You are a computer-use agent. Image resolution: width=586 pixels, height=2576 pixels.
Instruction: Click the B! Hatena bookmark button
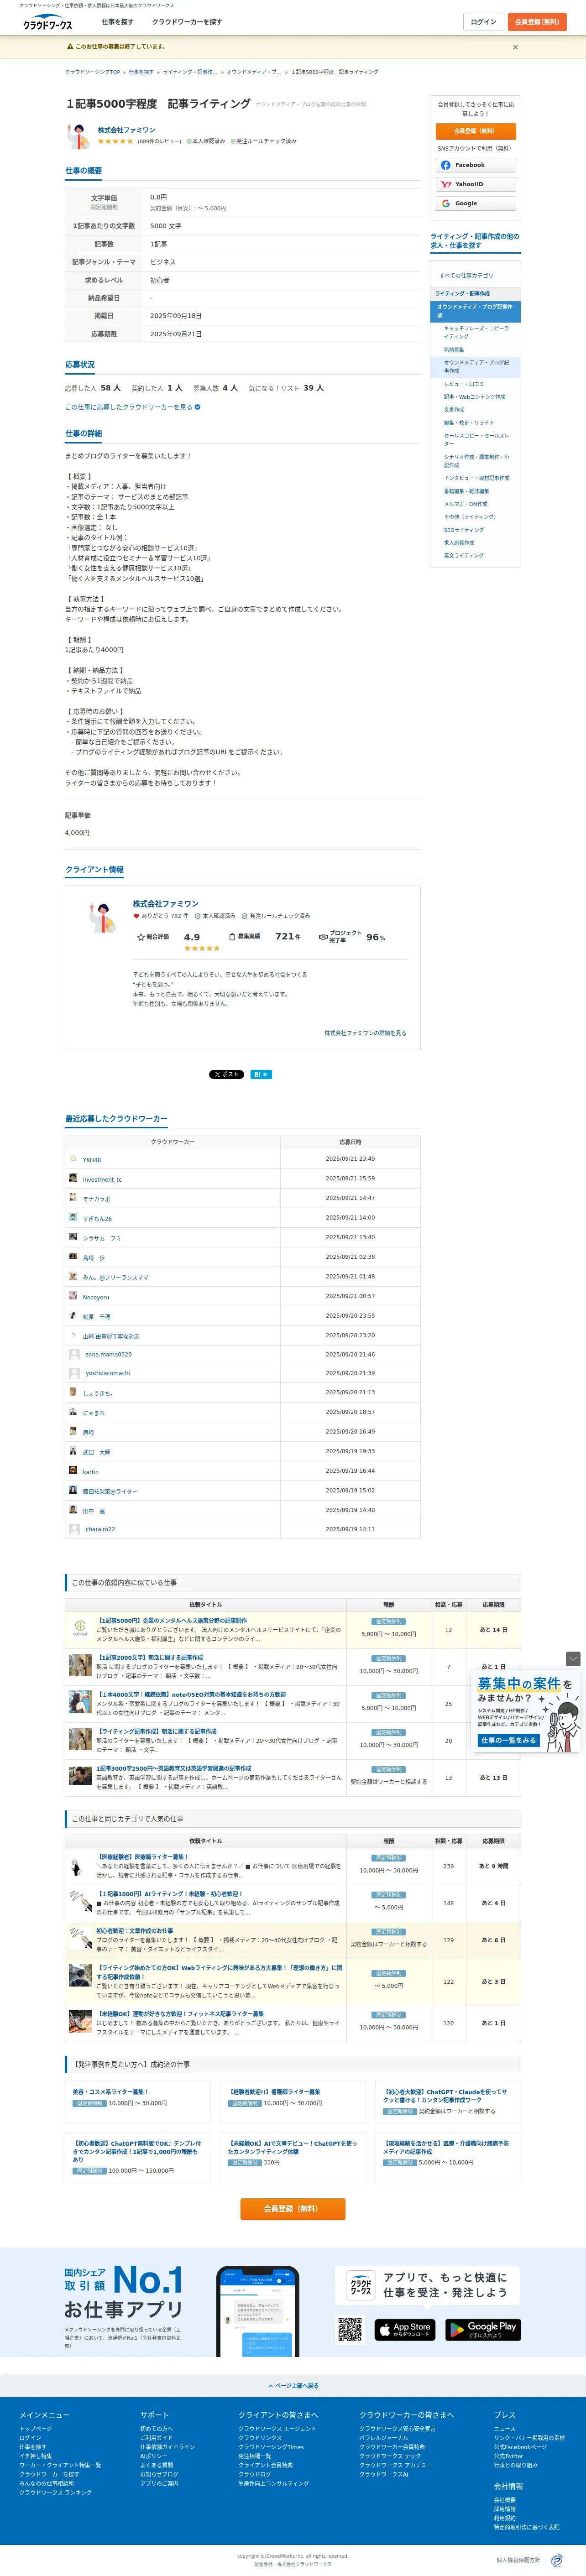click(x=260, y=1075)
